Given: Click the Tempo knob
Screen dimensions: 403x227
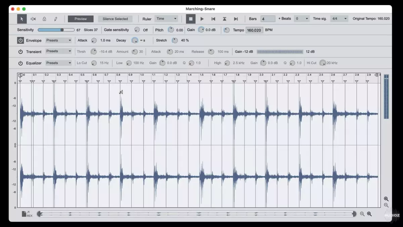Looking at the screenshot, I should [x=227, y=30].
